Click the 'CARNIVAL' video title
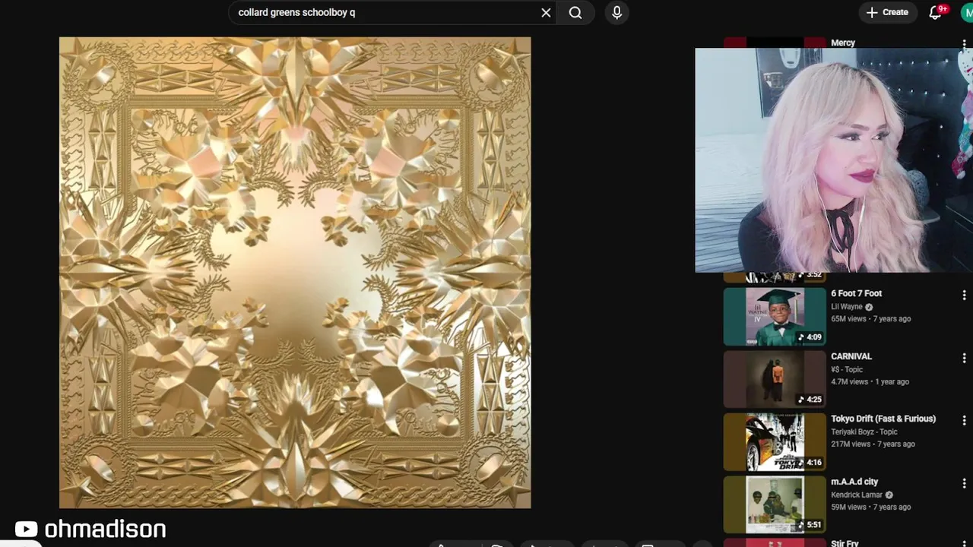The width and height of the screenshot is (973, 547). [851, 356]
